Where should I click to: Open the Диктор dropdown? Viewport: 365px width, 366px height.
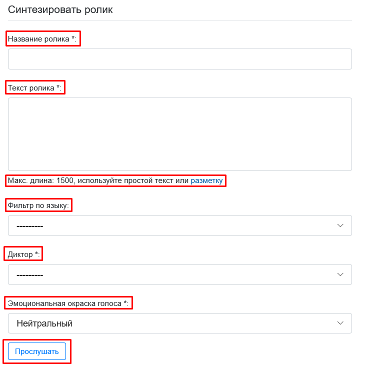tap(179, 274)
